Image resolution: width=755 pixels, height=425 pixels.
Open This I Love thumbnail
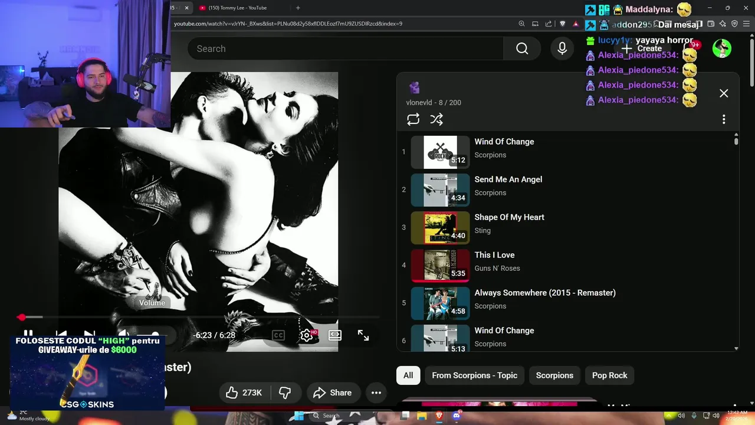(x=440, y=266)
